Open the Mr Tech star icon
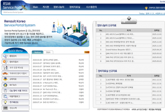 [5, 85]
